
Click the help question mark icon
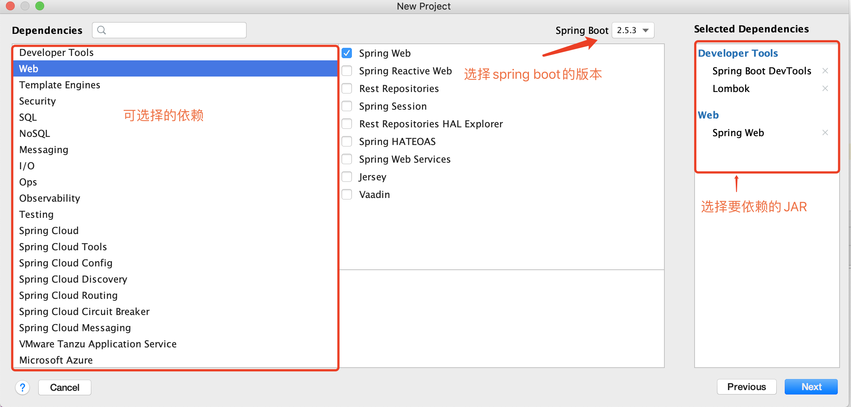tap(22, 387)
